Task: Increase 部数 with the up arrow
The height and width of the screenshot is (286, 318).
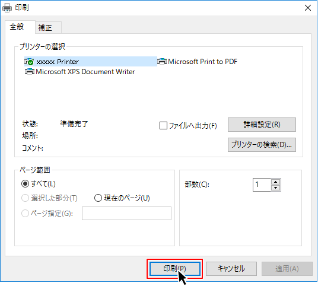Action: pos(276,182)
